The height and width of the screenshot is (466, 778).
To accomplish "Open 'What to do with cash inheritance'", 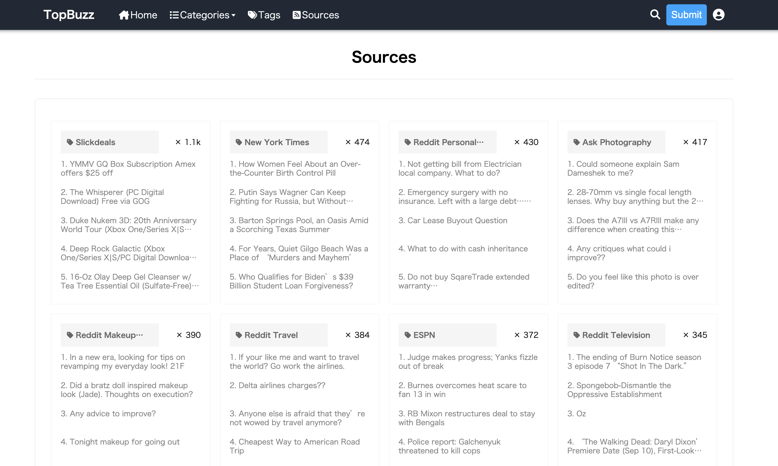I will 463,249.
